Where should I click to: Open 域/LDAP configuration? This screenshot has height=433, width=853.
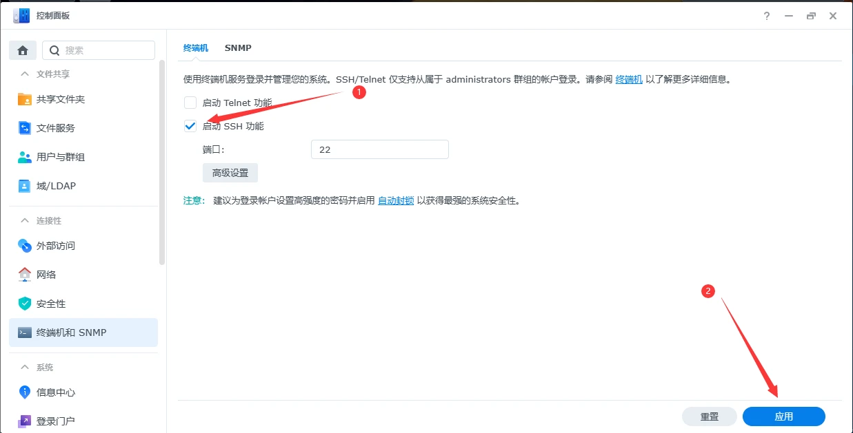[55, 186]
